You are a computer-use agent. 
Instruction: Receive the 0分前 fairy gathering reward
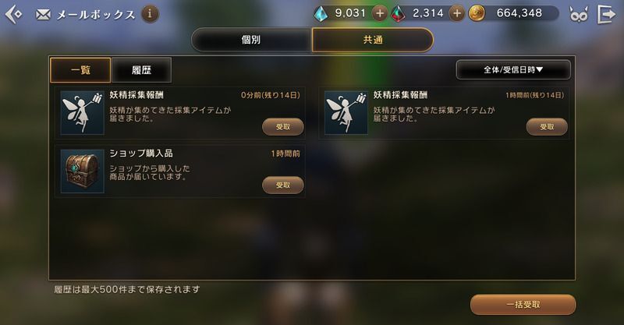pos(283,127)
